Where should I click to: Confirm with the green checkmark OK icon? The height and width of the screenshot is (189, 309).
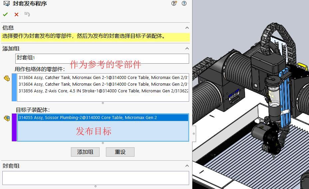(5, 14)
